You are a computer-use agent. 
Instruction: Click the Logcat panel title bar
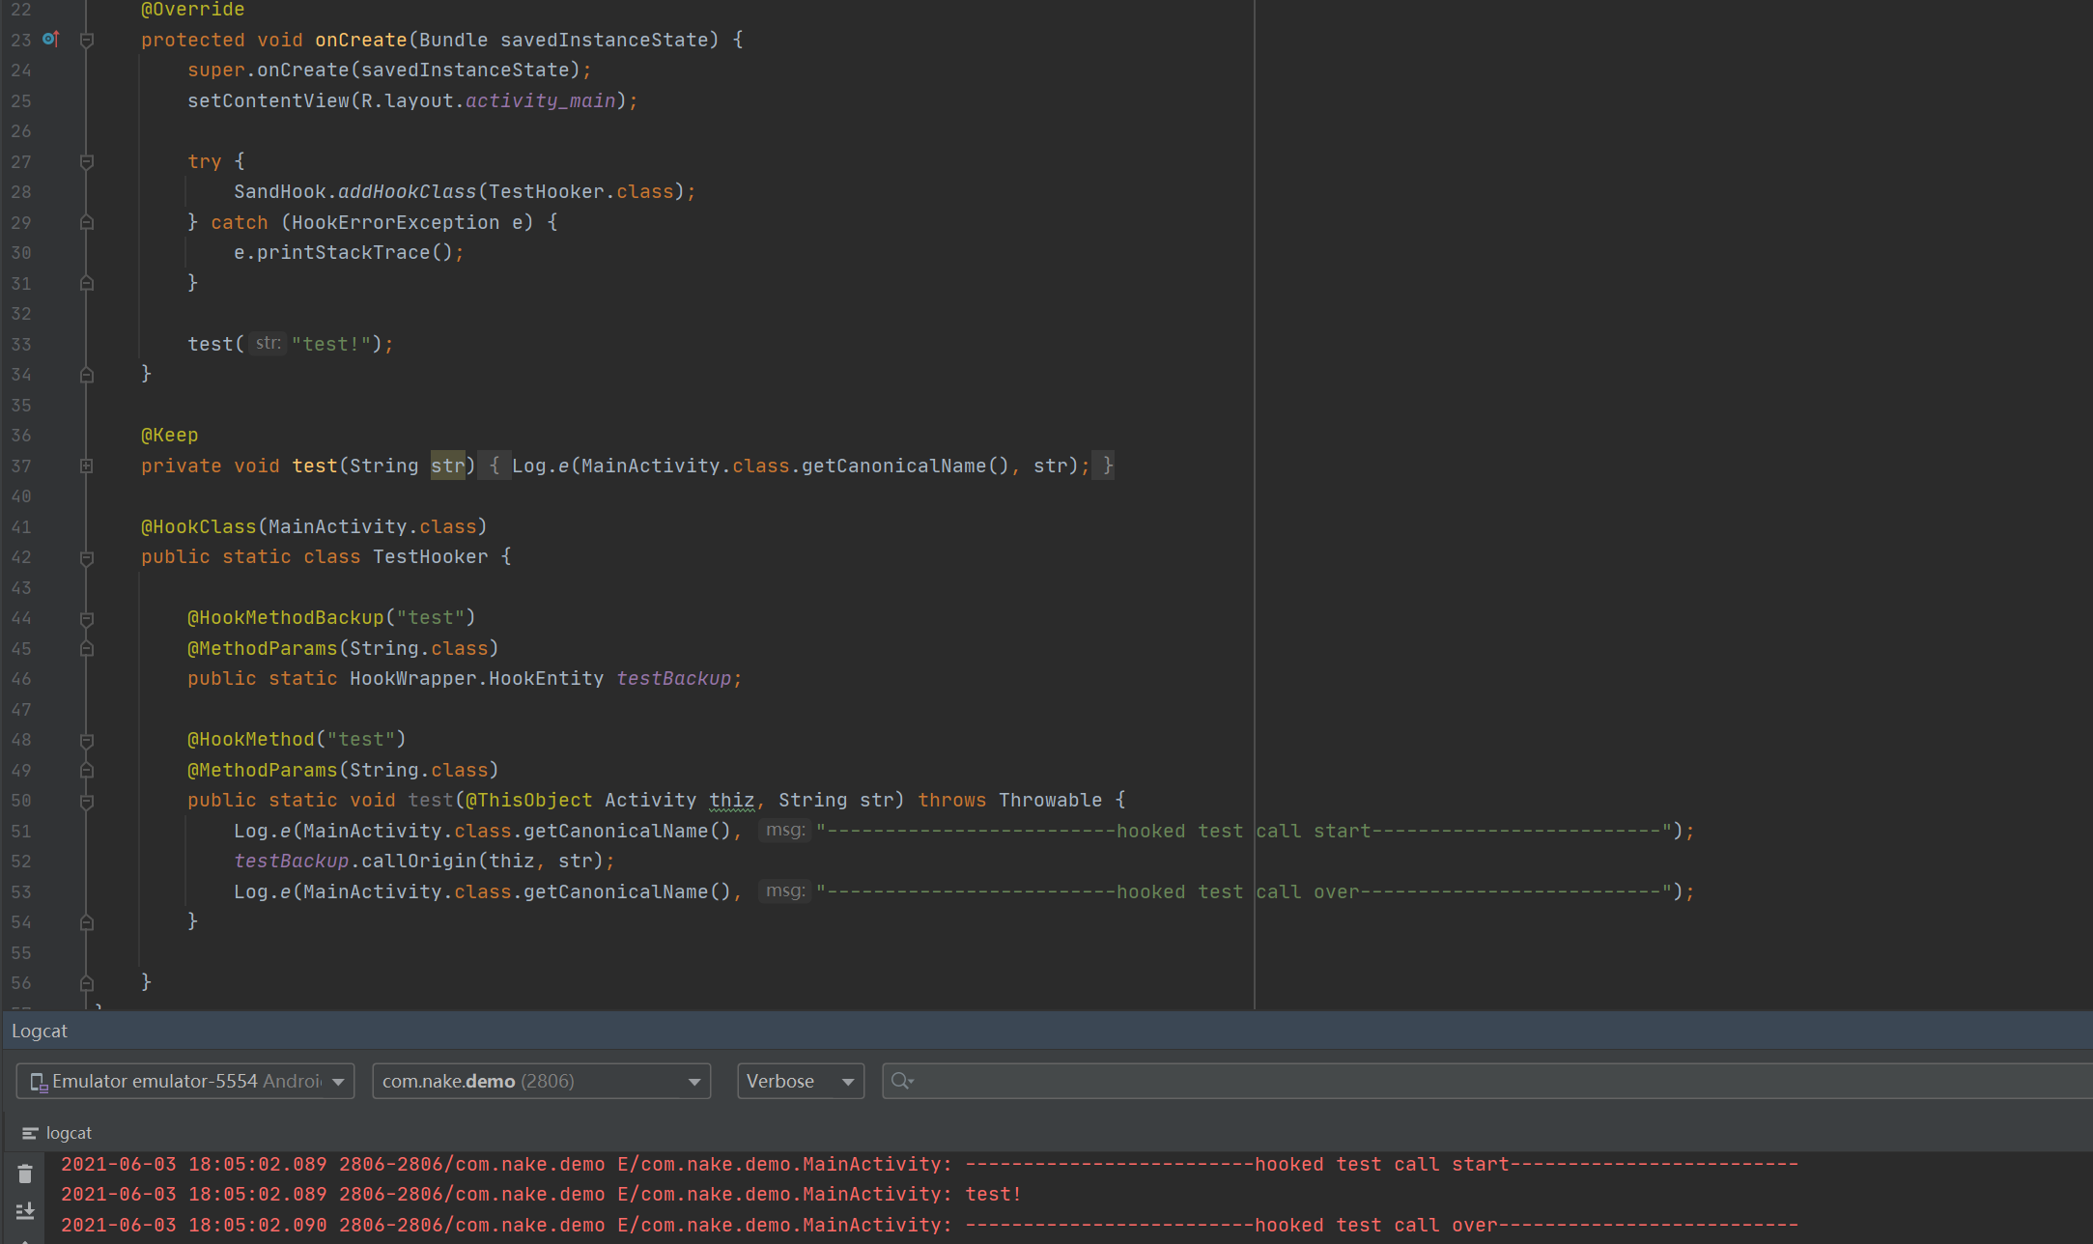pyautogui.click(x=40, y=1031)
